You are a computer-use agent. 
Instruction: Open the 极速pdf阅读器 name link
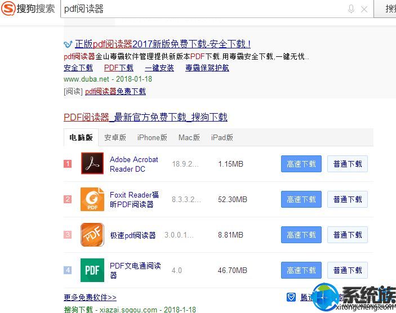(133, 235)
